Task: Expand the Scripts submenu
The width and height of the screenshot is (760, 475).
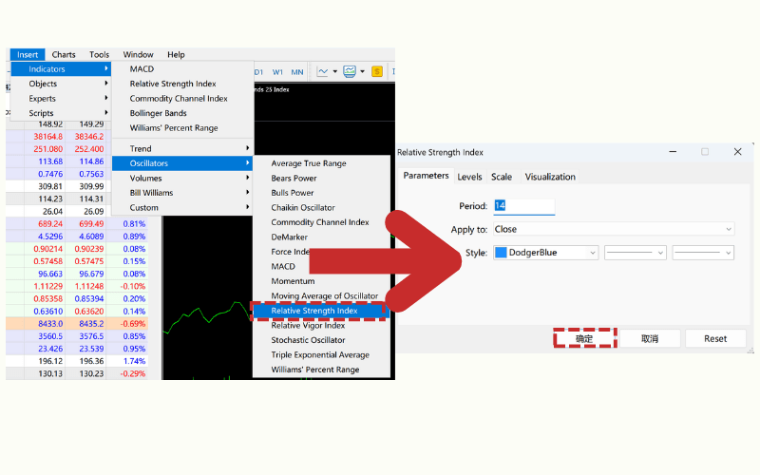Action: coord(61,113)
